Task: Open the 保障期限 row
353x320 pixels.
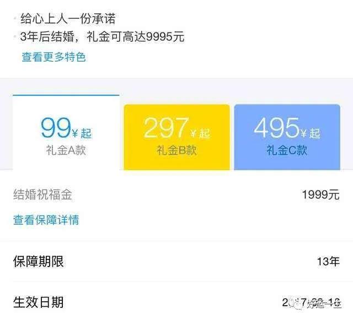Action: tap(176, 262)
